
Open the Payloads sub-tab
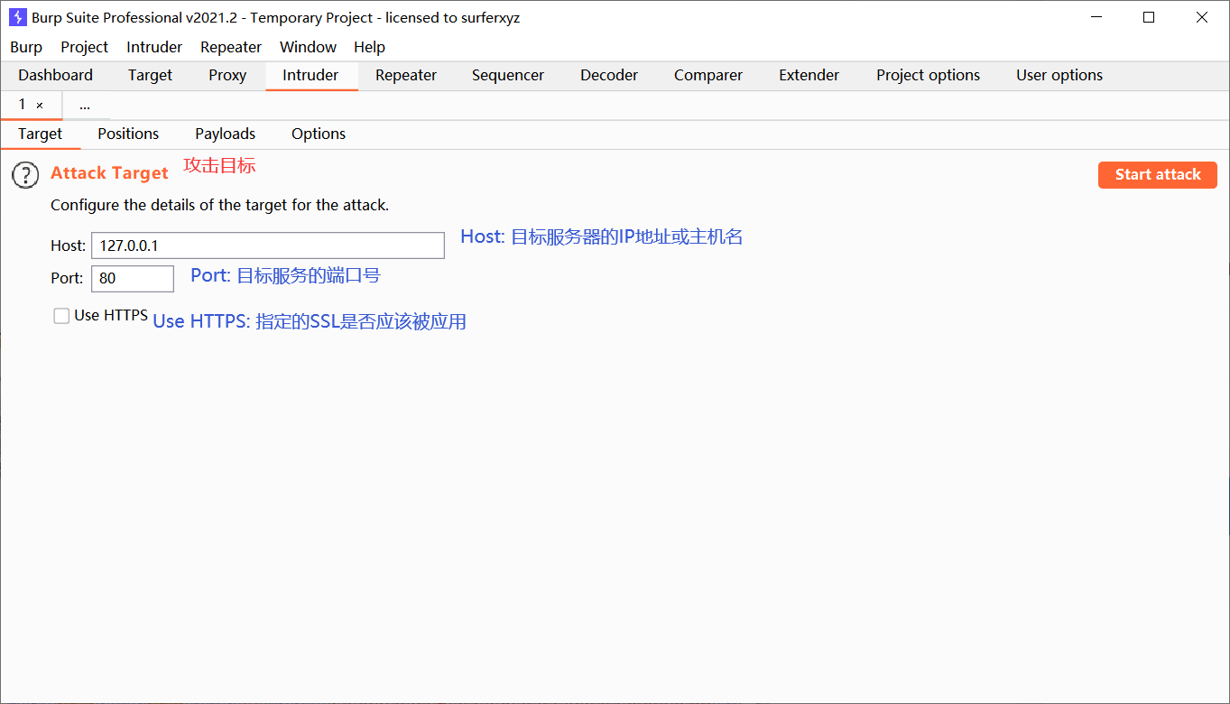(226, 134)
